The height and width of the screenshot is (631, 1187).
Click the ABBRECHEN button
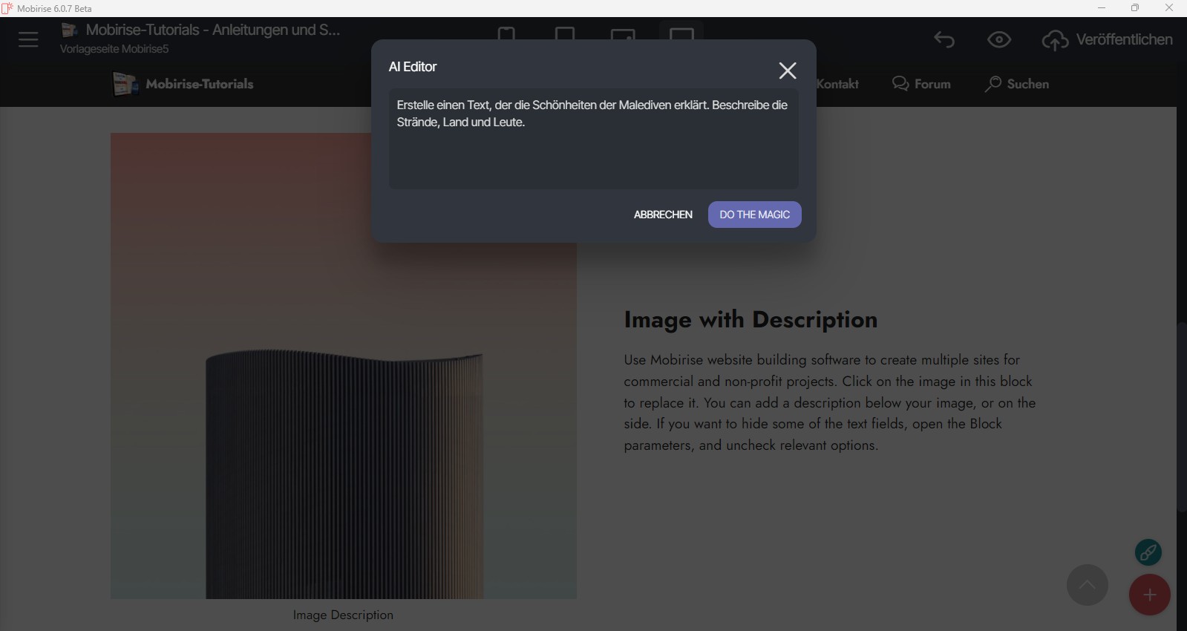click(663, 215)
